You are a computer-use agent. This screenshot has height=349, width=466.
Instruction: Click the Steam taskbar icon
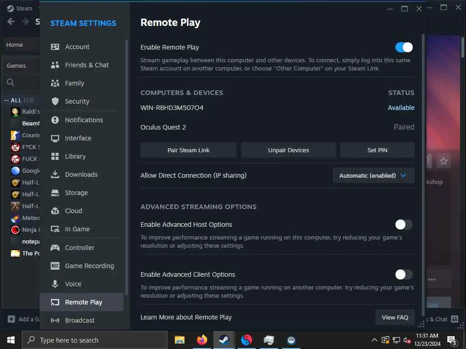(224, 340)
